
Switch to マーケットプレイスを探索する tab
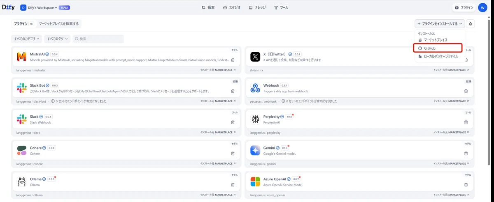click(59, 24)
